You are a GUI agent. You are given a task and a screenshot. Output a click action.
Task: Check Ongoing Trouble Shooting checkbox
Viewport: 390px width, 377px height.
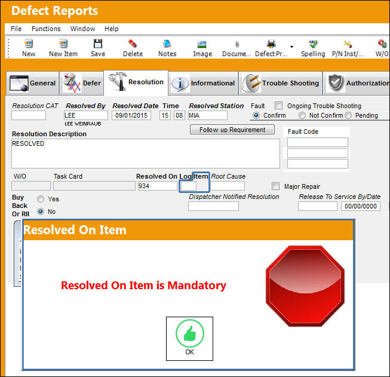(x=278, y=106)
